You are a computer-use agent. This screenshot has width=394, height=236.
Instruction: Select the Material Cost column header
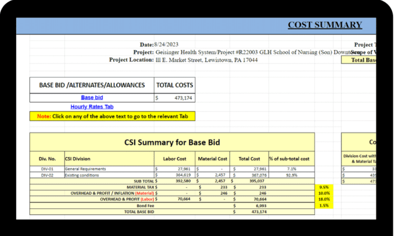pos(213,159)
